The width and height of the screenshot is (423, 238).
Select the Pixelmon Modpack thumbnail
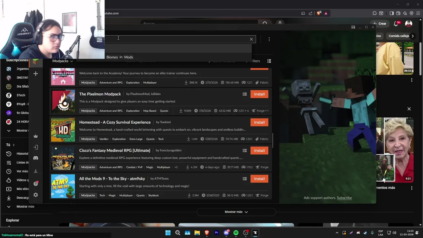click(63, 101)
